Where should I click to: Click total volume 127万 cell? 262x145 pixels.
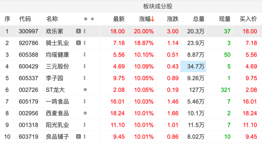197,90
